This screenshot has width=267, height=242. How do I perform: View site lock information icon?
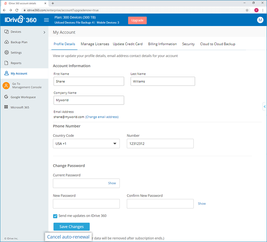tap(24, 10)
